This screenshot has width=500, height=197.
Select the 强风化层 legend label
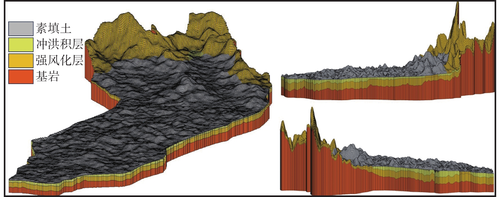point(60,60)
